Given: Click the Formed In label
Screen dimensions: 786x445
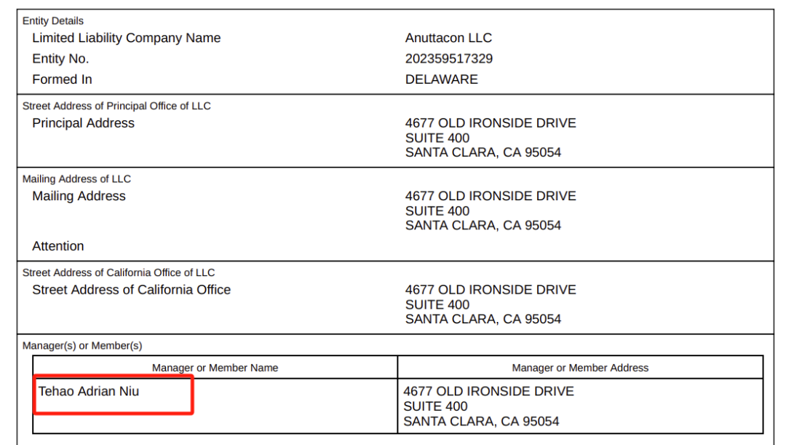Looking at the screenshot, I should pyautogui.click(x=62, y=79).
